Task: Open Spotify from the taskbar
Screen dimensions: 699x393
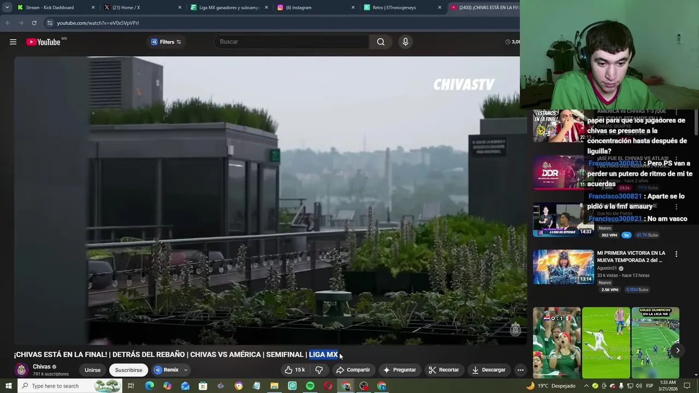Action: [x=310, y=386]
